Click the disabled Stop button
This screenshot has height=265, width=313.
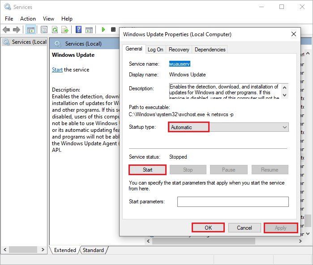coord(188,170)
